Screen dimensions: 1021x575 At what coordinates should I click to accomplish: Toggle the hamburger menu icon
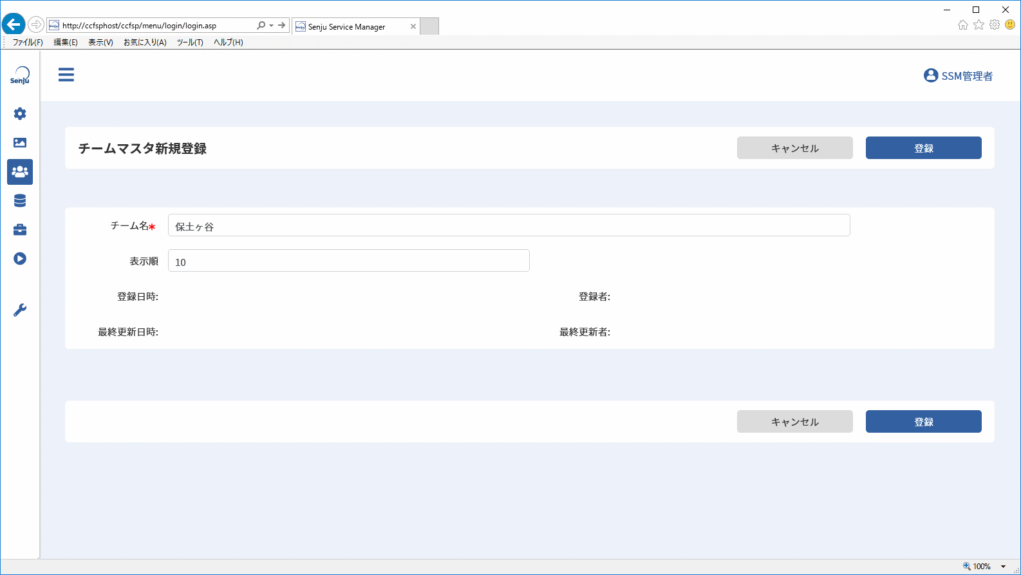click(66, 75)
